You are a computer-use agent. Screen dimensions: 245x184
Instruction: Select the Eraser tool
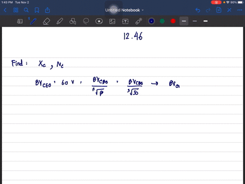click(x=46, y=21)
